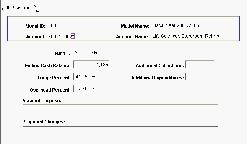This screenshot has height=144, width=247.
Task: Click the Additional Collections field
Action: [x=200, y=64]
